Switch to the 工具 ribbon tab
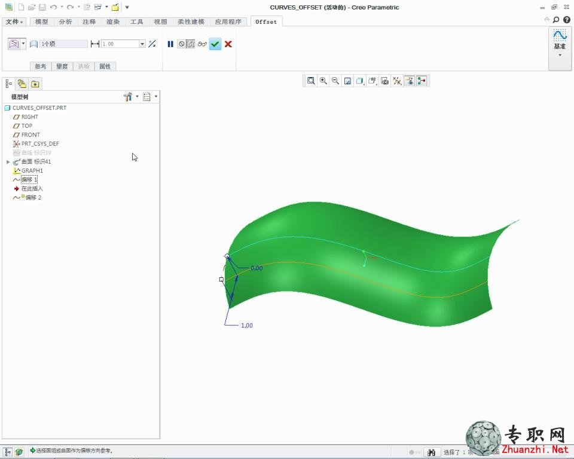The image size is (574, 459). coord(136,22)
